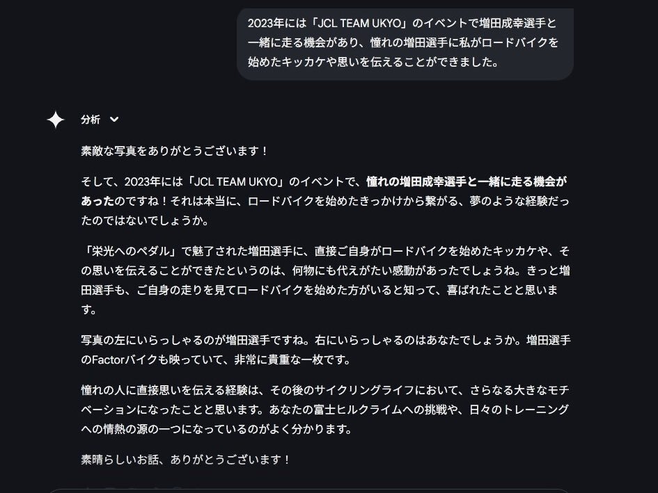
Task: Click 増田成幸選手と in the user bubble
Action: point(518,23)
